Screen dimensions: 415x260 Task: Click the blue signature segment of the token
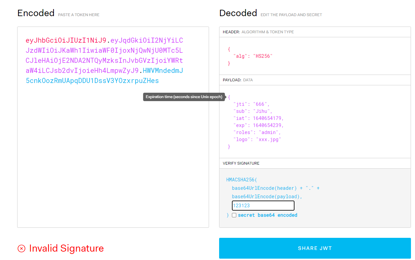click(92, 81)
